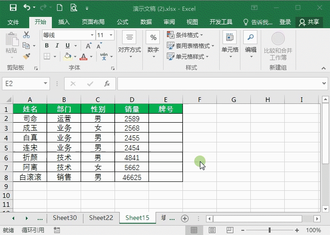Image resolution: width=330 pixels, height=235 pixels.
Task: Collapse the ribbon with the chevron
Action: pos(324,68)
